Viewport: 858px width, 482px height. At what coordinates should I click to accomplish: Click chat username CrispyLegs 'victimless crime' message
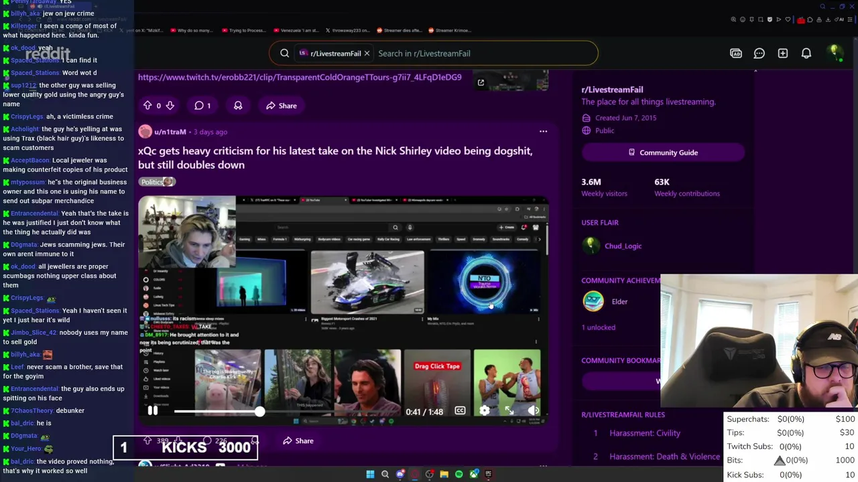27,116
